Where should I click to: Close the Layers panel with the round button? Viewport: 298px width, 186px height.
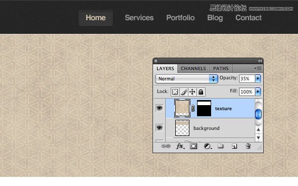point(156,61)
